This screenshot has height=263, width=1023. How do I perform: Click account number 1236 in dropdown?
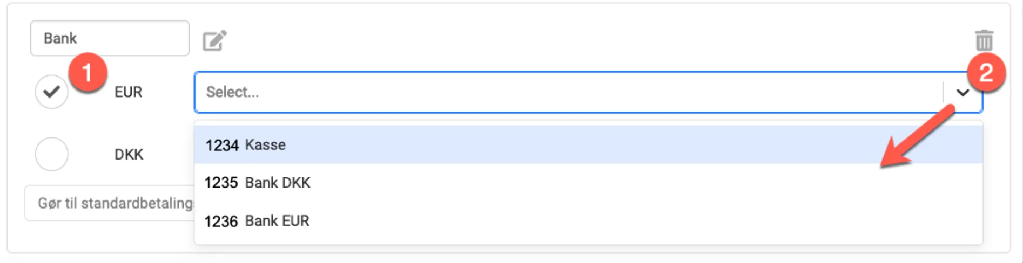pos(221,222)
